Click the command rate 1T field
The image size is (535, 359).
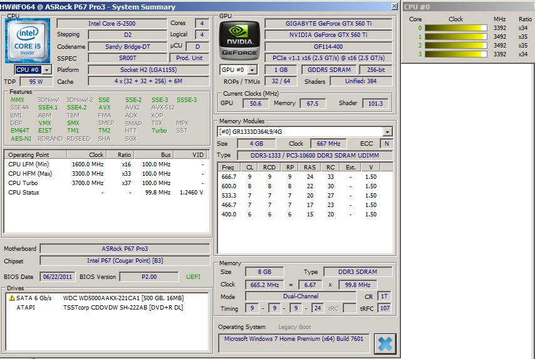(384, 296)
